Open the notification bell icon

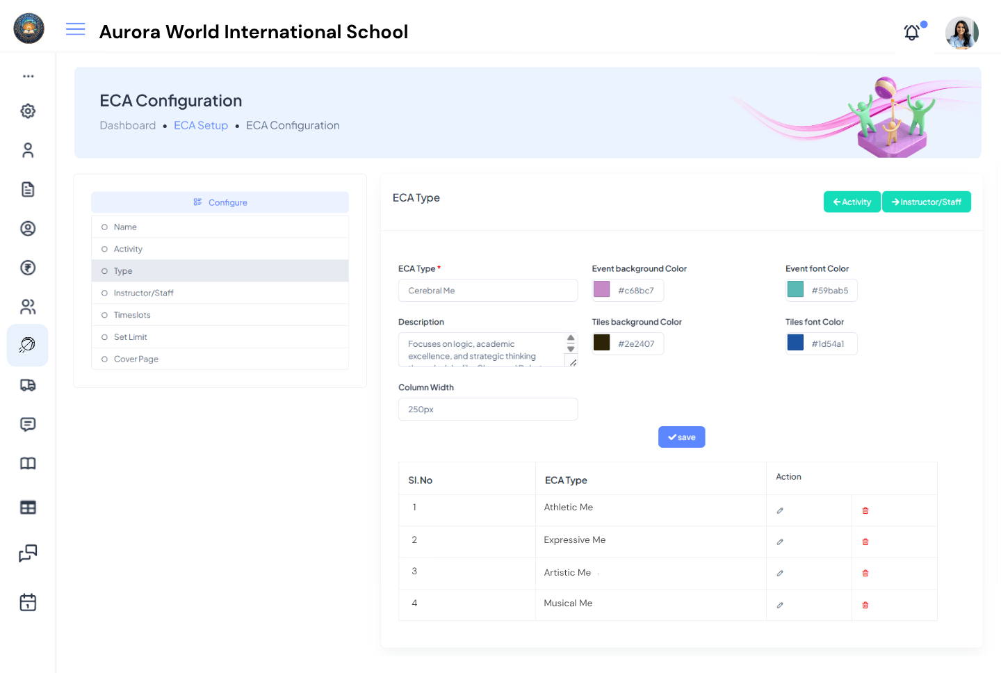point(911,32)
